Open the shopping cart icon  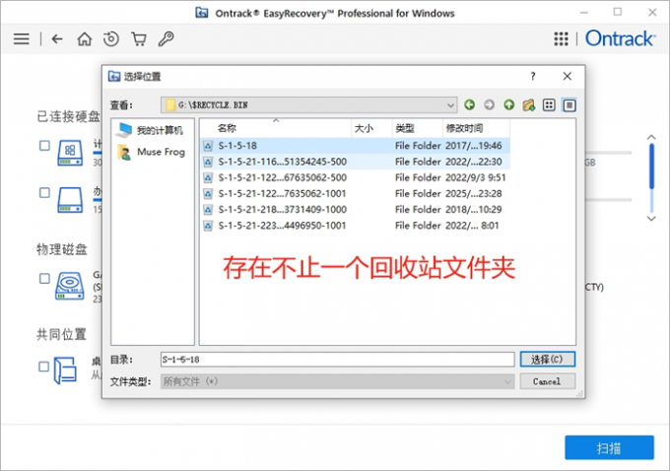point(139,38)
